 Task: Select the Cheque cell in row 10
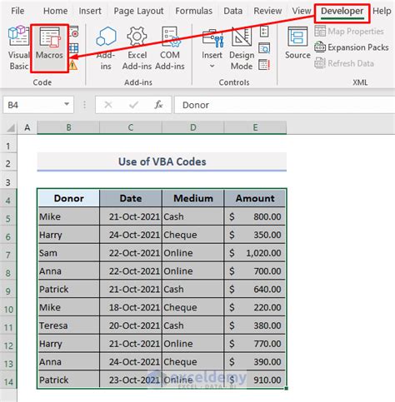(x=192, y=307)
